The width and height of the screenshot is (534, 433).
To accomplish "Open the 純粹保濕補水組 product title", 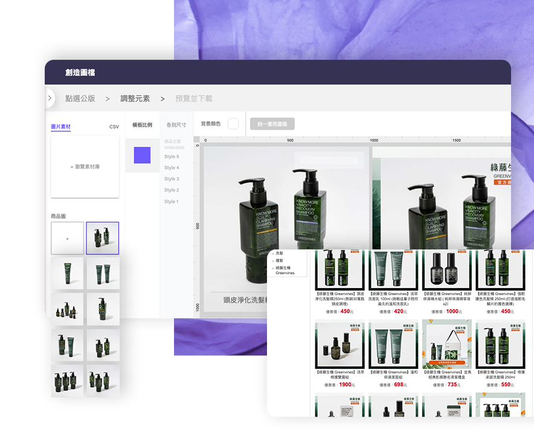I will tap(447, 298).
